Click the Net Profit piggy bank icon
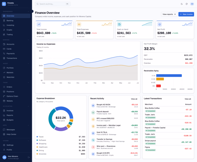Viewport: 197px width, 162px height. point(160,25)
